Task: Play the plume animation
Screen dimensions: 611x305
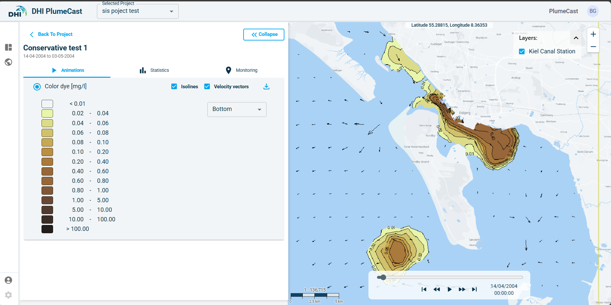Action: click(450, 290)
